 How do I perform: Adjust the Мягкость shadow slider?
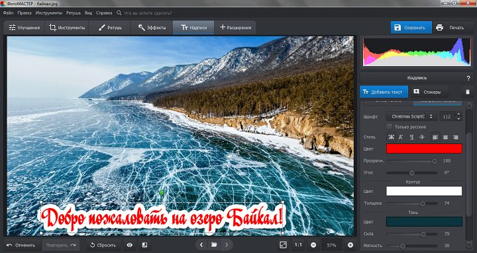(411, 246)
